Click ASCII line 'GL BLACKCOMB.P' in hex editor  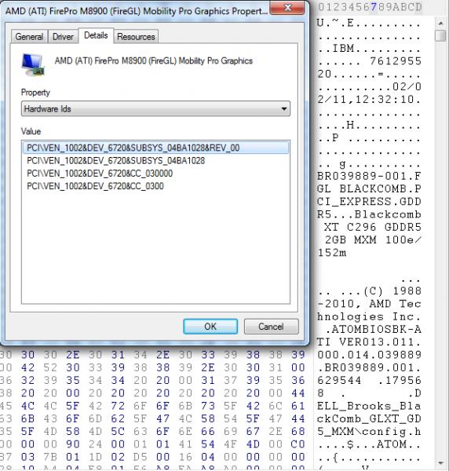tap(369, 189)
